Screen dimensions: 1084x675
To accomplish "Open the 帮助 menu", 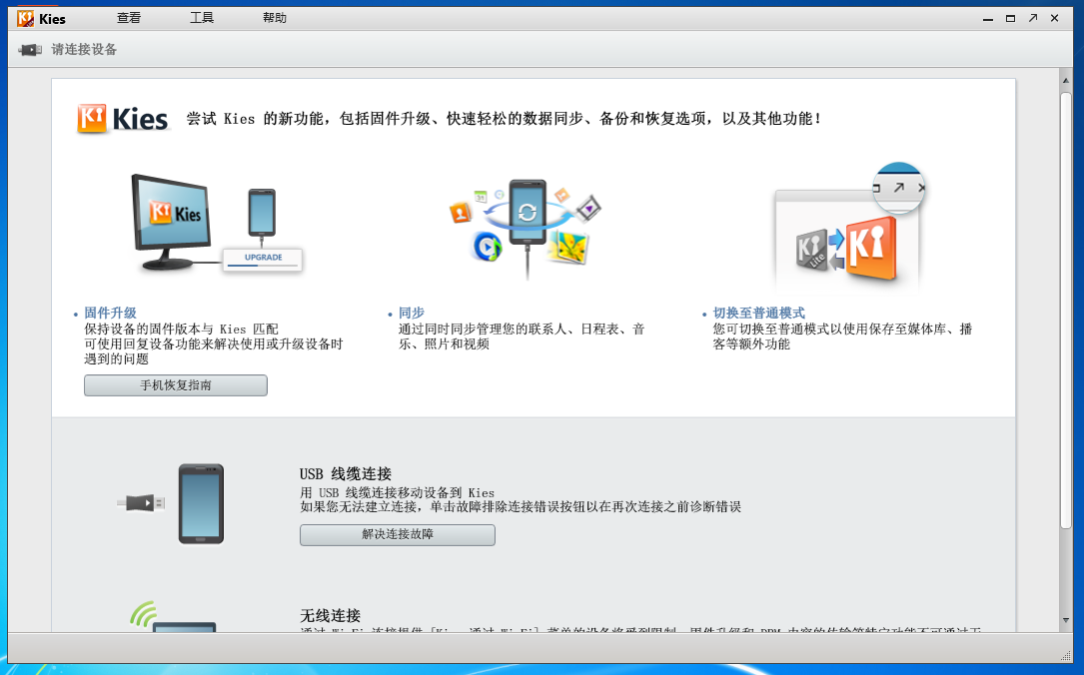I will click(275, 18).
